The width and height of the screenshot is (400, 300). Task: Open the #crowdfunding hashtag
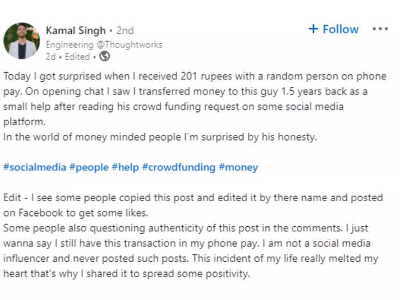click(178, 167)
